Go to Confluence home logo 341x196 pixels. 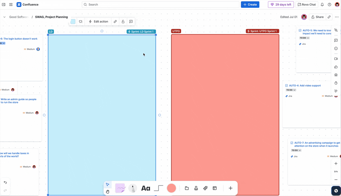point(19,5)
